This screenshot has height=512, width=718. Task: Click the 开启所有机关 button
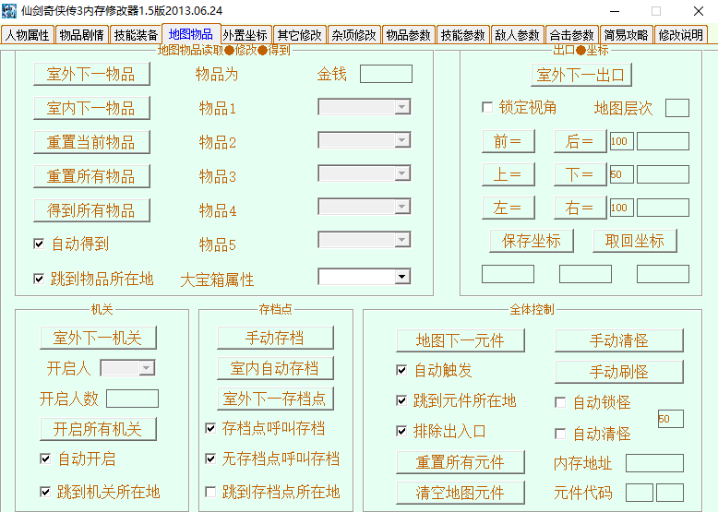pyautogui.click(x=98, y=429)
